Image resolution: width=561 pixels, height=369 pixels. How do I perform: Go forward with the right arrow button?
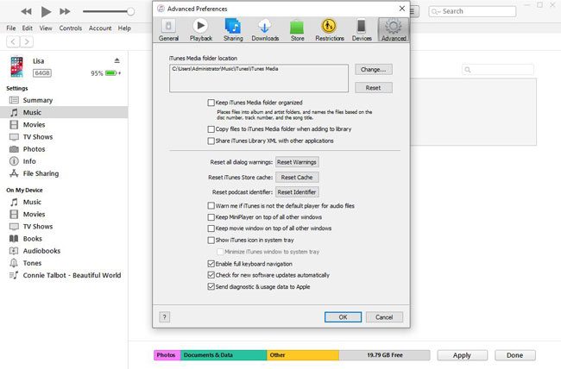click(x=27, y=42)
